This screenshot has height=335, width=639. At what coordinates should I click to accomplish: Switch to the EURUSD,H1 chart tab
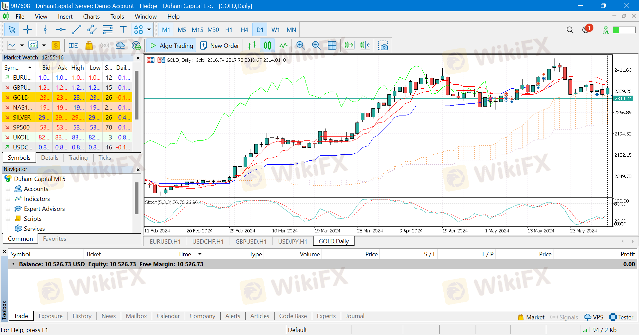point(165,241)
